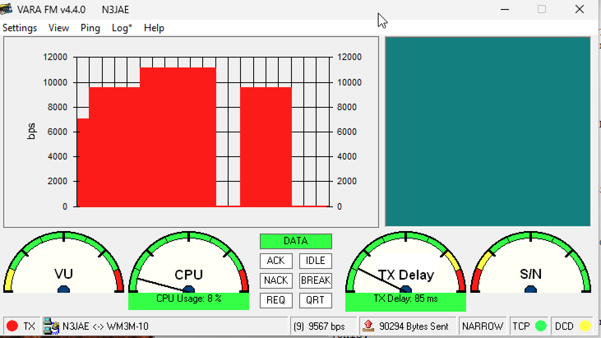Viewport: 601px width, 338px height.
Task: Click the red upload arrow icon
Action: tap(368, 326)
